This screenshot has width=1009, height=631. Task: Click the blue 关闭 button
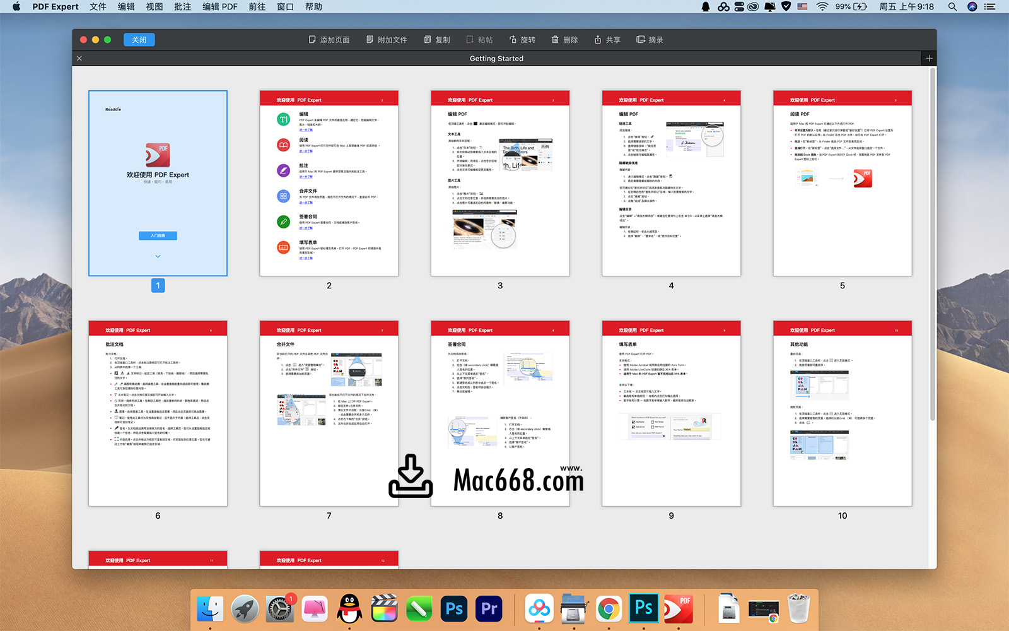click(x=139, y=40)
